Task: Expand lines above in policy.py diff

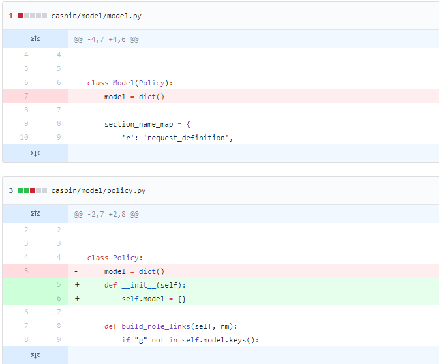Action: (x=35, y=214)
